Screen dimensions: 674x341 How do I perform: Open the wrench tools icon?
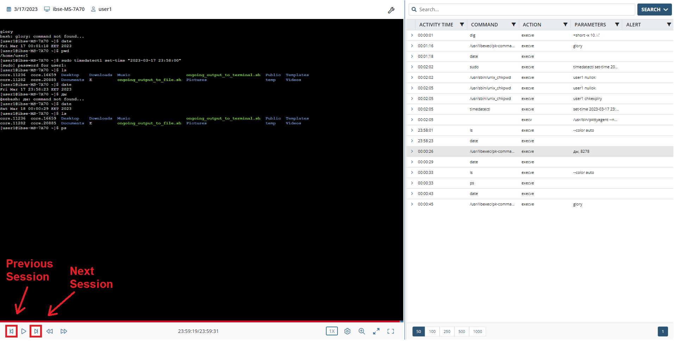tap(391, 10)
